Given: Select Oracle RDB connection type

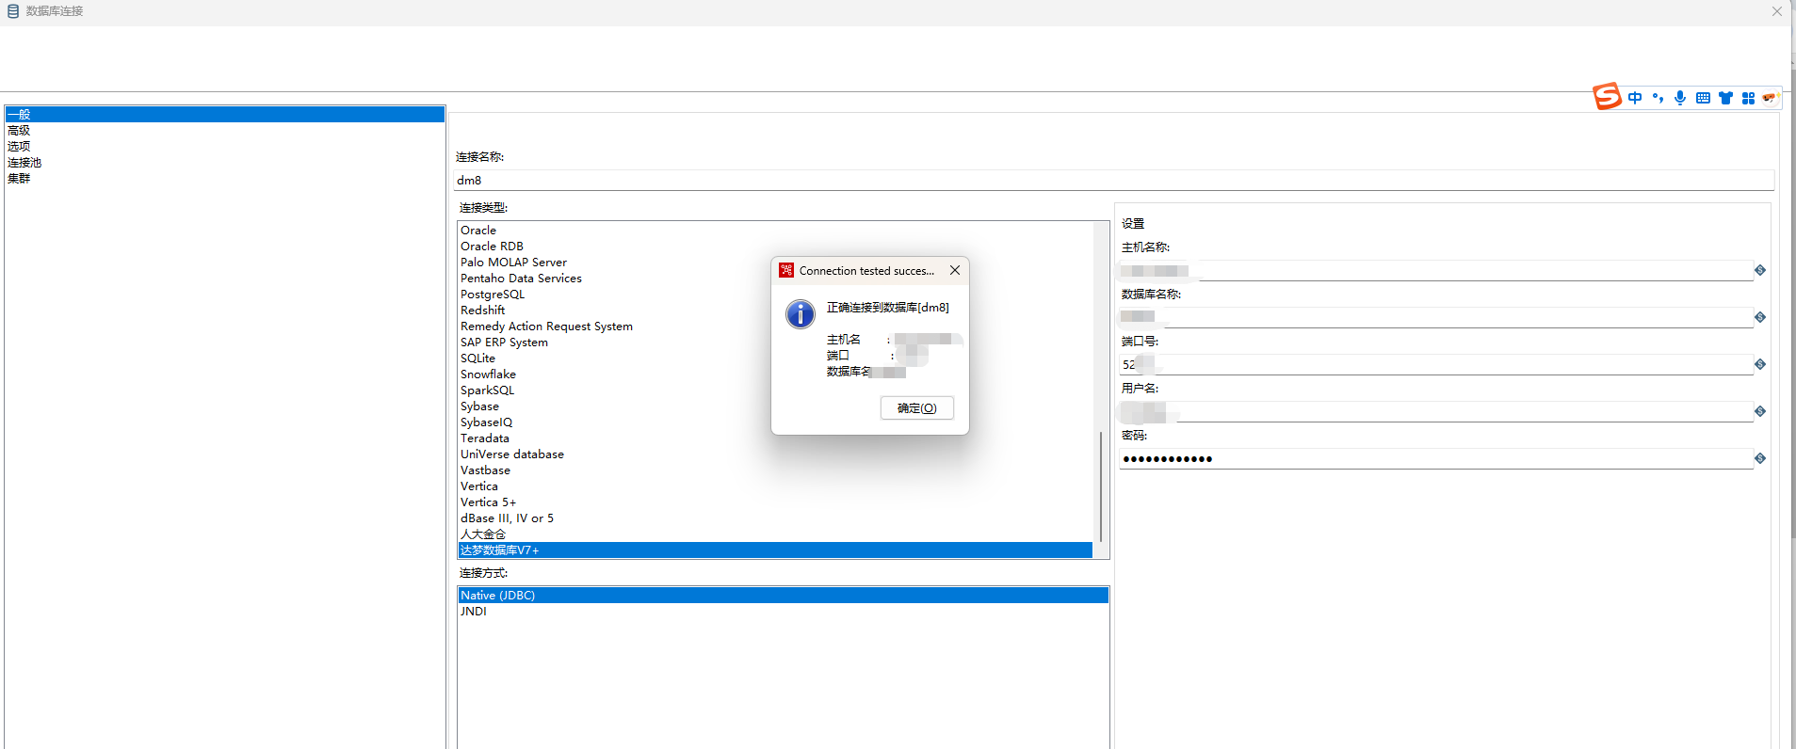Looking at the screenshot, I should 775,247.
